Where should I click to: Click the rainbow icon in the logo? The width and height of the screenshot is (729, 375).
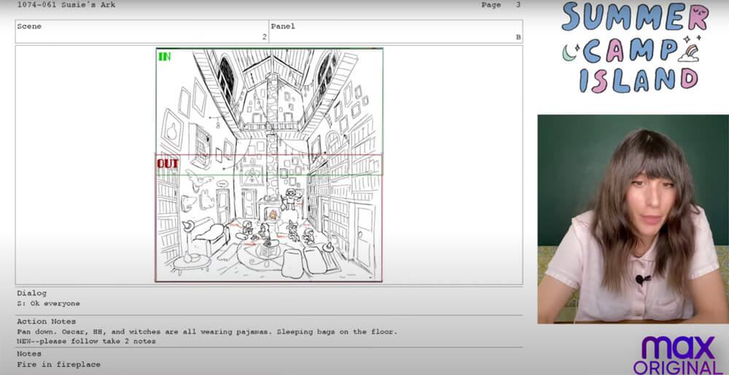(x=689, y=52)
